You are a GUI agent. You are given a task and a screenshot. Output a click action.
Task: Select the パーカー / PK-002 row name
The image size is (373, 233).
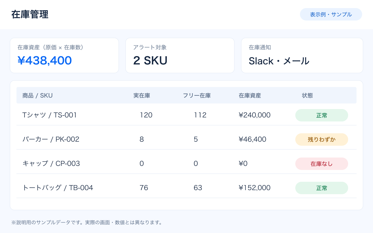pos(51,139)
